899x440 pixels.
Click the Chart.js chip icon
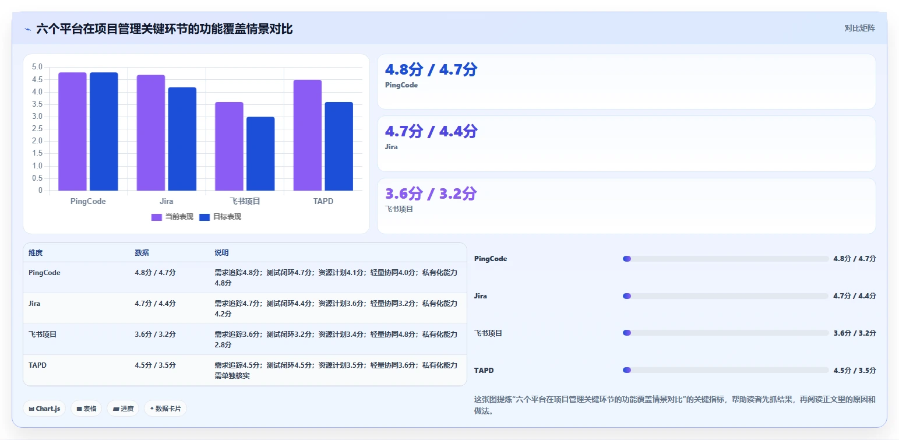coord(31,409)
